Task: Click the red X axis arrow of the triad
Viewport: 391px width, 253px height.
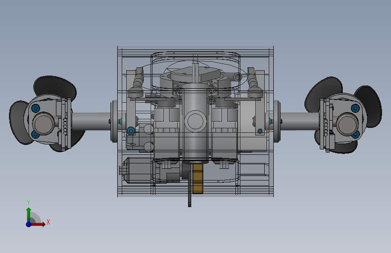Action: point(39,224)
